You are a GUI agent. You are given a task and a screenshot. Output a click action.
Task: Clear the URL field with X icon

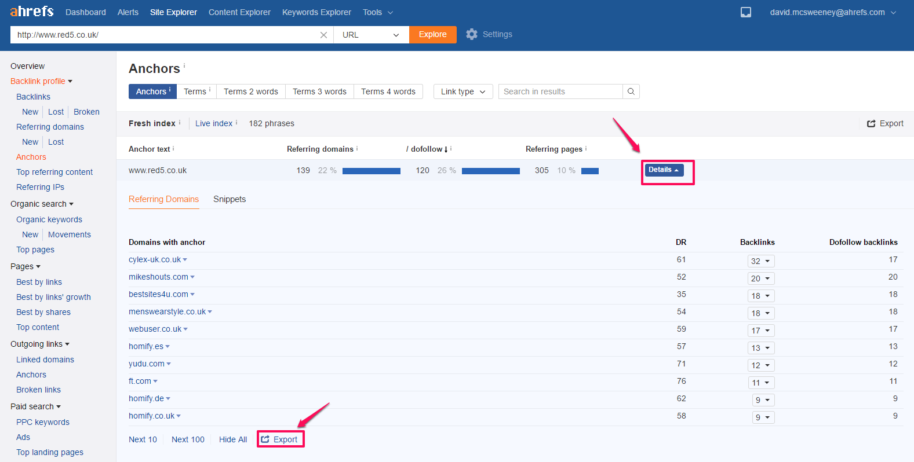point(323,35)
